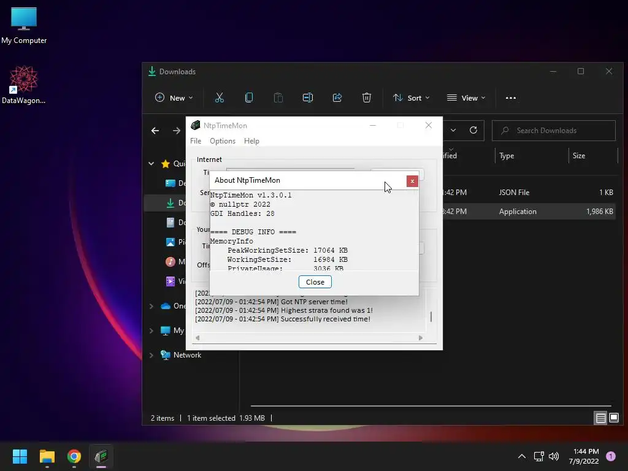628x471 pixels.
Task: Select the Pictures icon in Quick access
Action: (x=170, y=242)
